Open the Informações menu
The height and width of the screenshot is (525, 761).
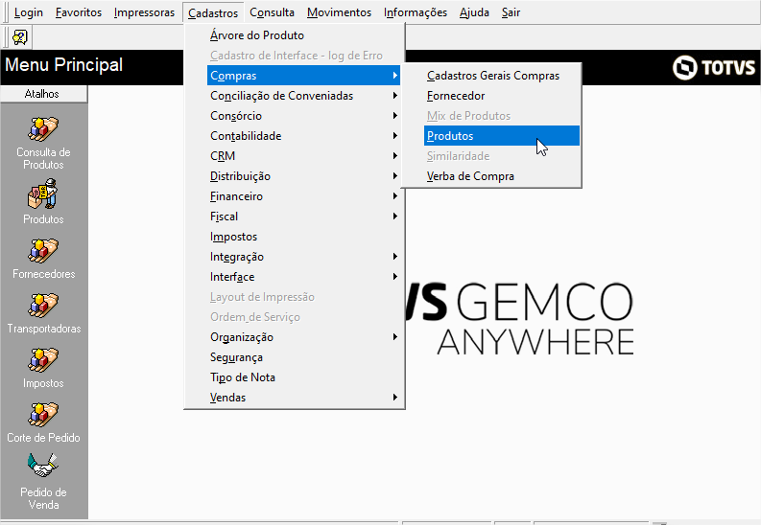pyautogui.click(x=416, y=12)
